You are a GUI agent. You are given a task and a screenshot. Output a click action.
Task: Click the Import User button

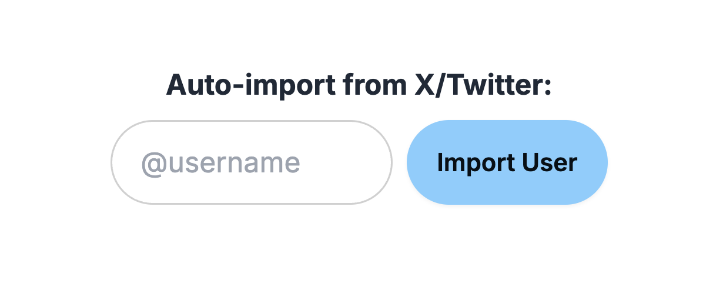(507, 162)
